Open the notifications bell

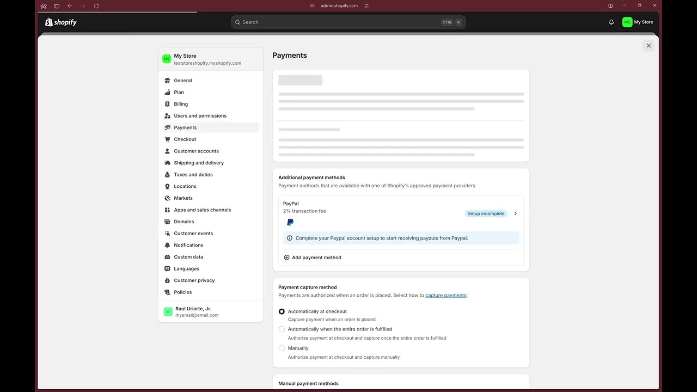pos(611,22)
